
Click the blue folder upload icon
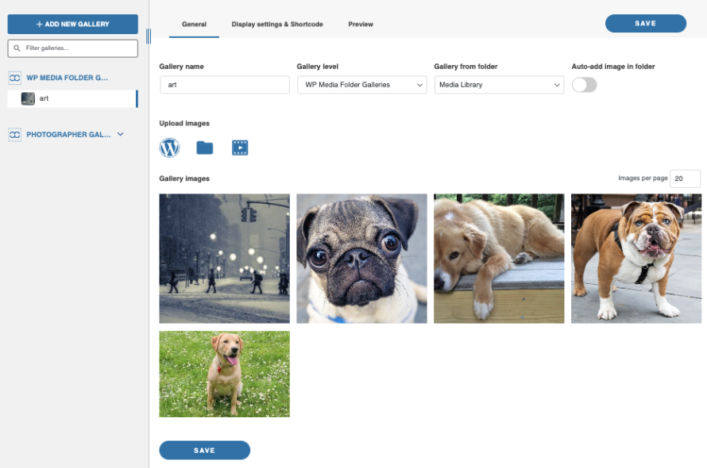point(205,148)
